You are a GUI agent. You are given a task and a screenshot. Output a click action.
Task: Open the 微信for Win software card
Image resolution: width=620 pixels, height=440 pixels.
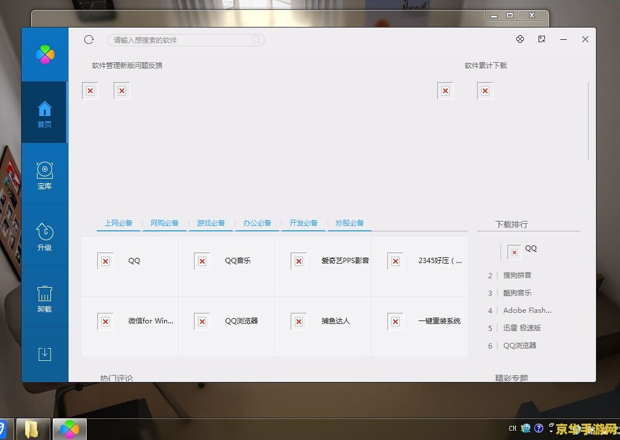[x=130, y=327]
